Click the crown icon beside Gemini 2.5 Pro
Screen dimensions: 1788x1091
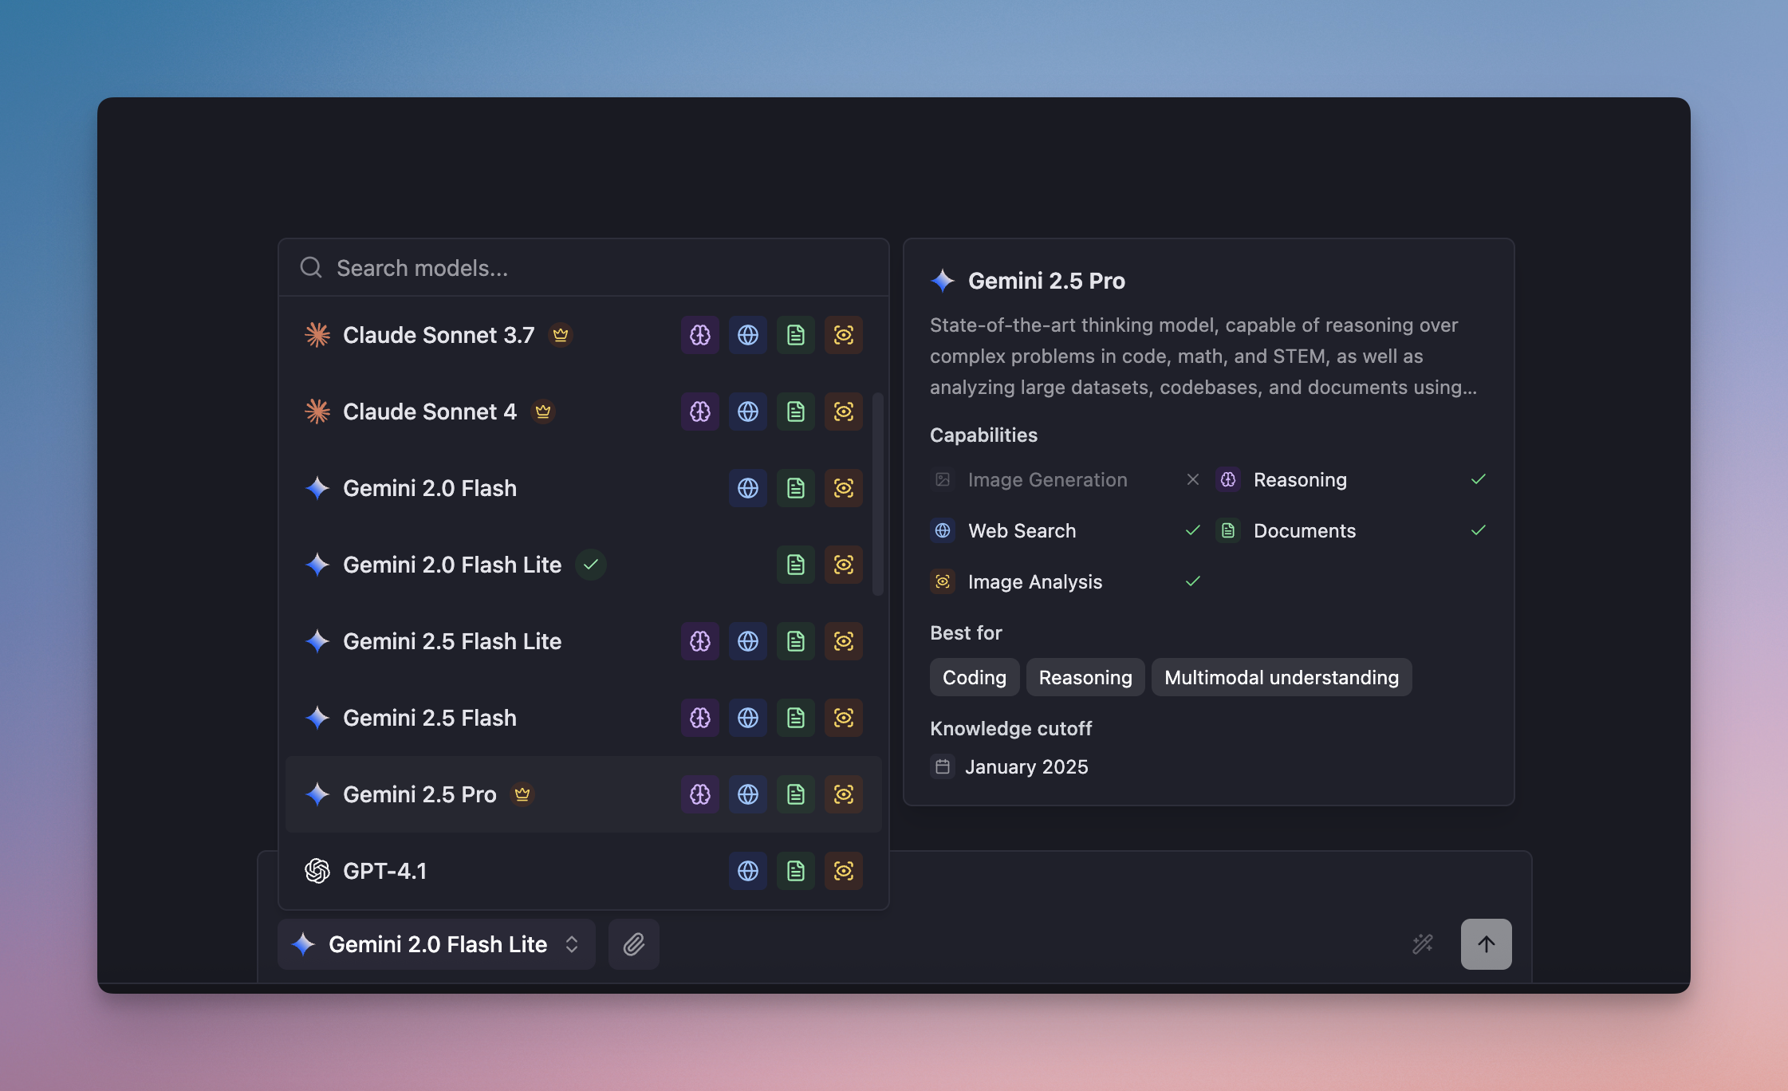(x=522, y=794)
